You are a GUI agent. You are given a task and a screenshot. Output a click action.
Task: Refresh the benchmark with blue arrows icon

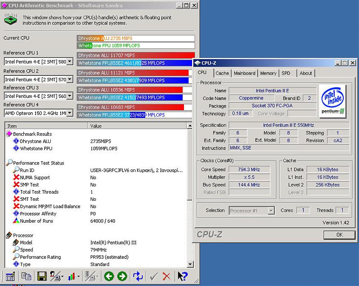[138, 277]
